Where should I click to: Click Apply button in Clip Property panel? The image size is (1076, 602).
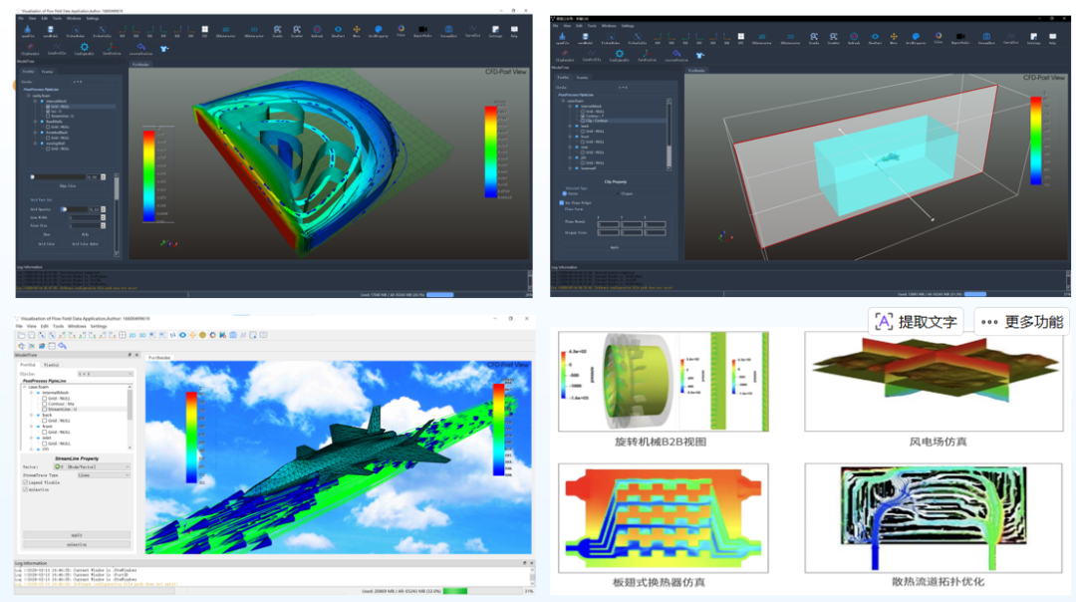[615, 247]
